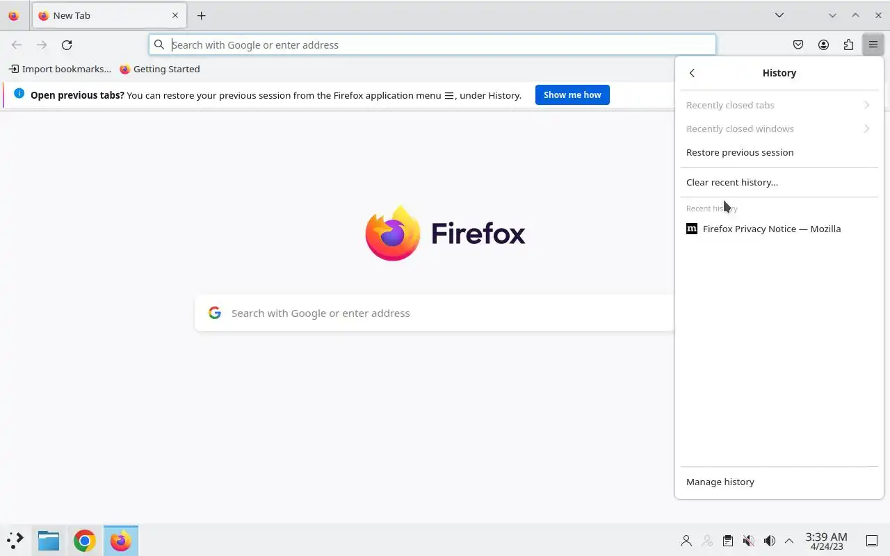Open the volume speaker tray icon
Image resolution: width=890 pixels, height=556 pixels.
[769, 541]
